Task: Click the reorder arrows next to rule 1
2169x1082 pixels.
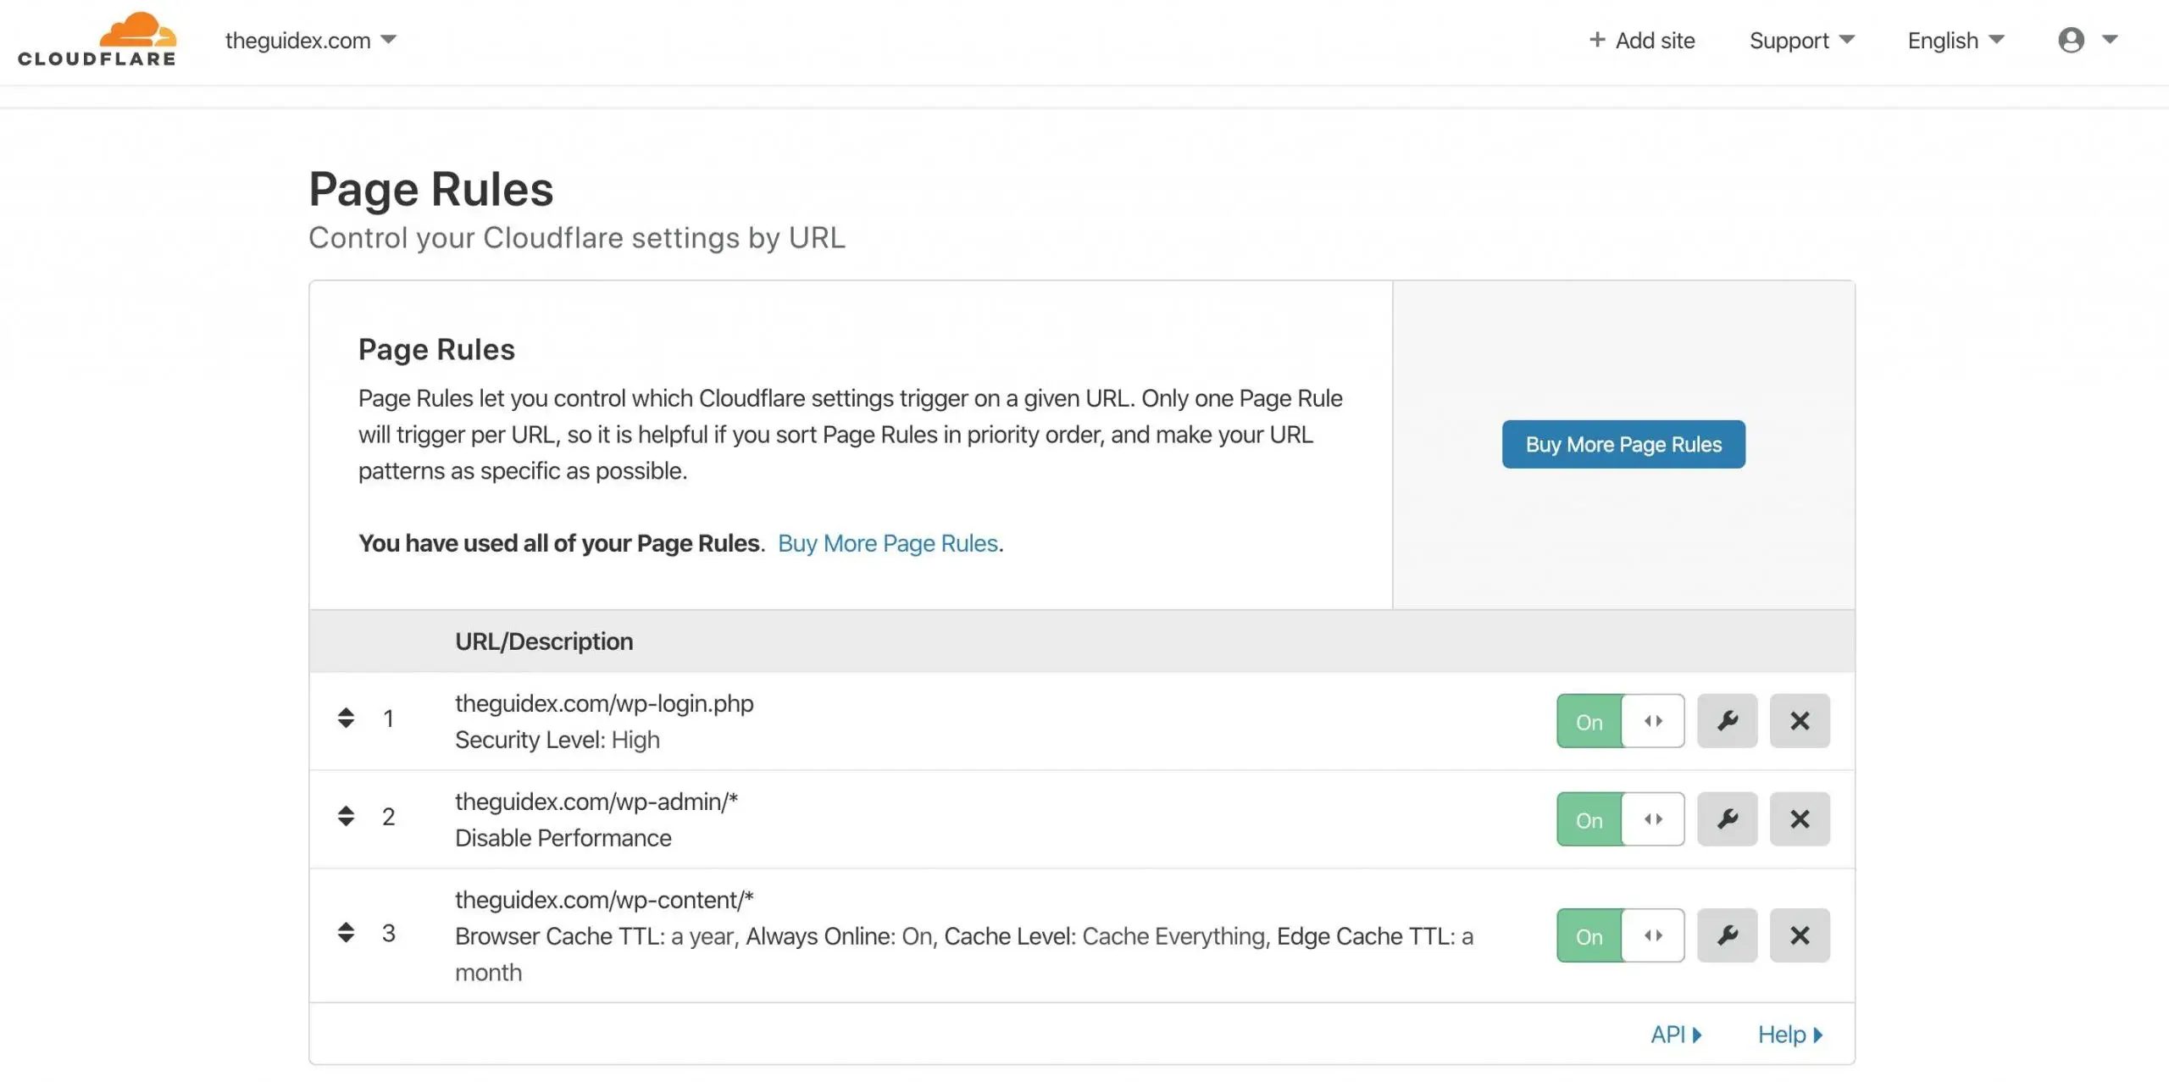Action: pyautogui.click(x=346, y=718)
